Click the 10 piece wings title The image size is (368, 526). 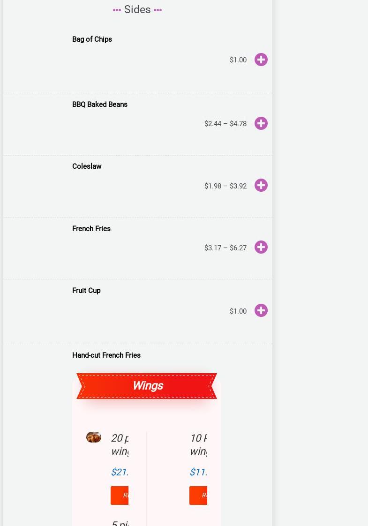click(198, 444)
